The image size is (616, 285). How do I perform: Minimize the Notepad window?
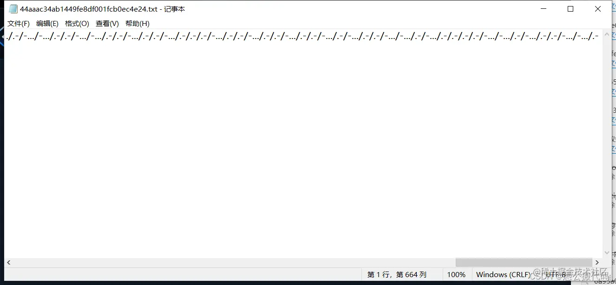543,9
